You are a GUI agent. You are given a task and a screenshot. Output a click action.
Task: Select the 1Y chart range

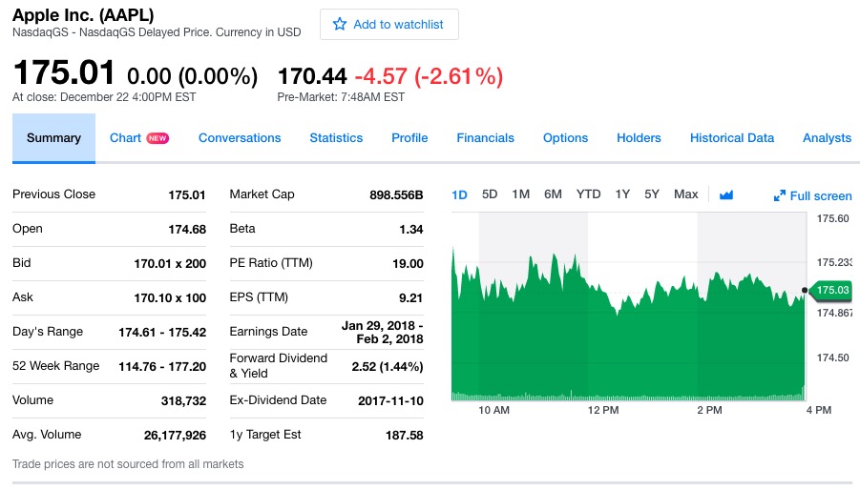(622, 194)
